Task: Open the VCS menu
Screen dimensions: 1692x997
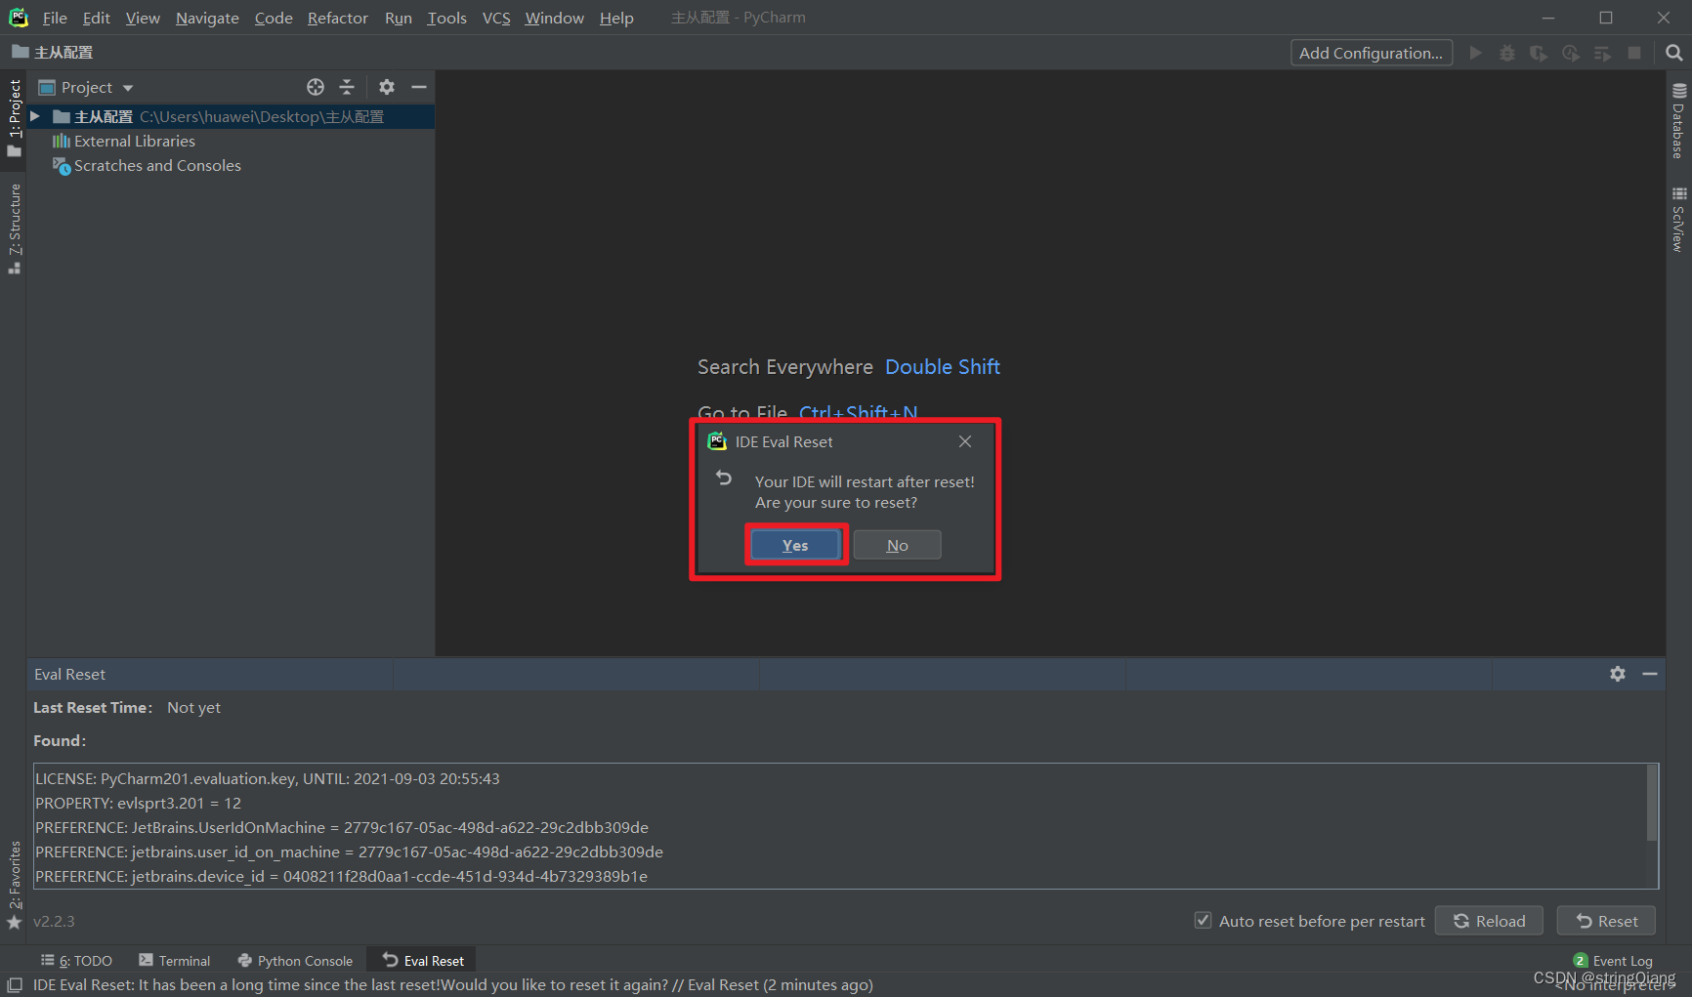Action: click(496, 18)
